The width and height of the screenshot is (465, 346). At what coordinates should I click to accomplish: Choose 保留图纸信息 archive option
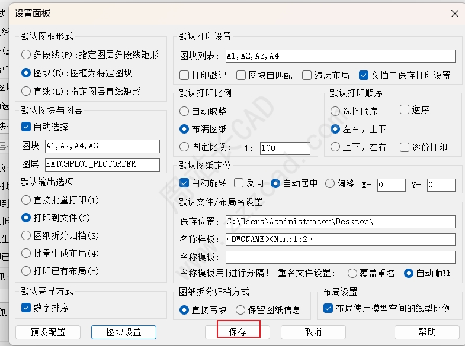(x=240, y=309)
